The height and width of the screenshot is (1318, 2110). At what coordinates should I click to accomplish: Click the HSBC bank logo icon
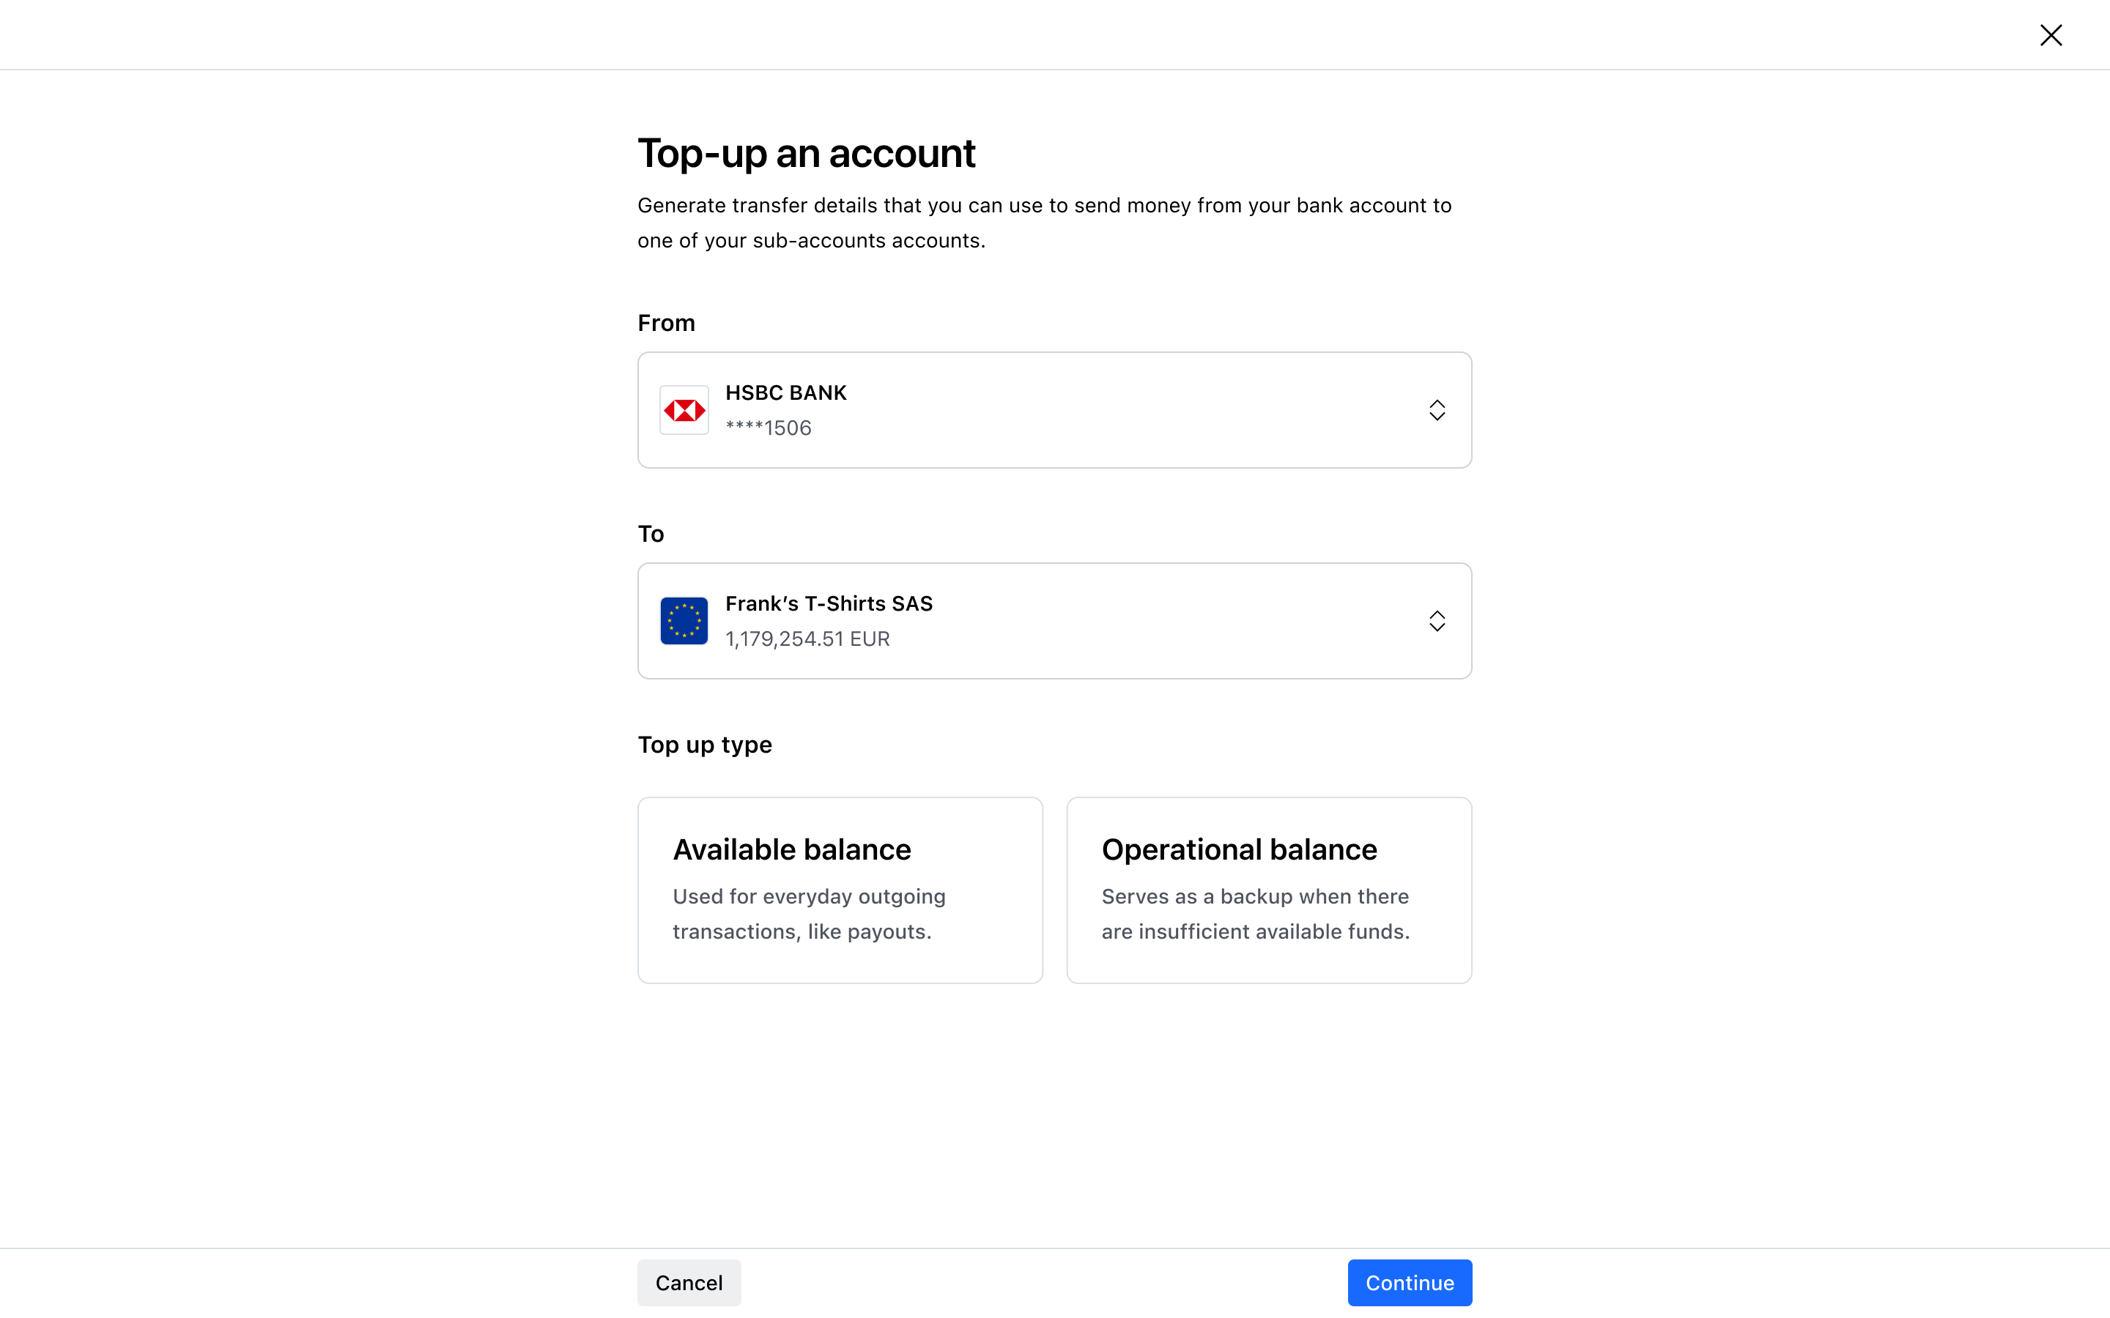click(x=684, y=410)
